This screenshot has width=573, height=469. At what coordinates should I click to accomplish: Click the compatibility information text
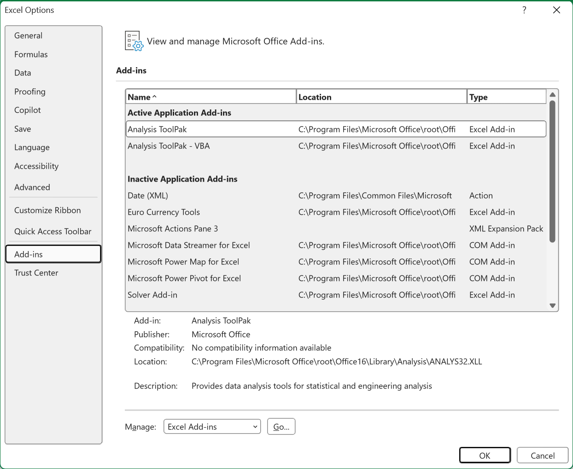(262, 348)
